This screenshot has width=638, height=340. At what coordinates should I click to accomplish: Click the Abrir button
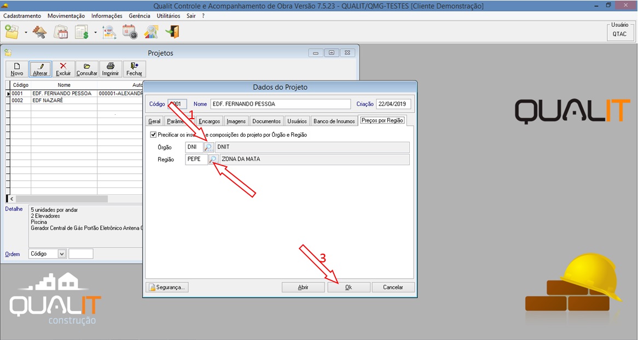(303, 287)
